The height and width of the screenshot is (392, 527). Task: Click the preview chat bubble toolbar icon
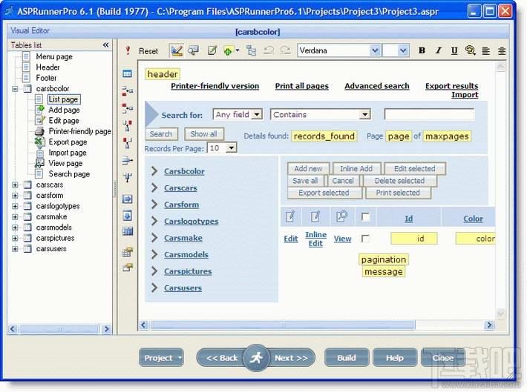pos(193,50)
